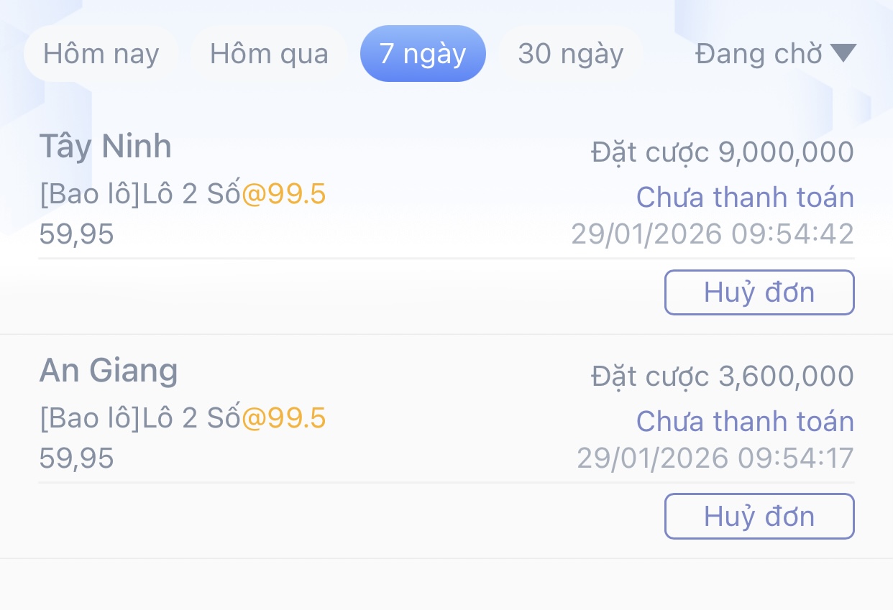Viewport: 893px width, 610px height.
Task: Open the Tây Ninh bet entry
Action: pos(106,147)
